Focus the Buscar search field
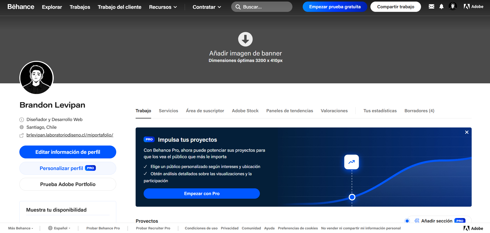This screenshot has height=233, width=490. point(262,7)
